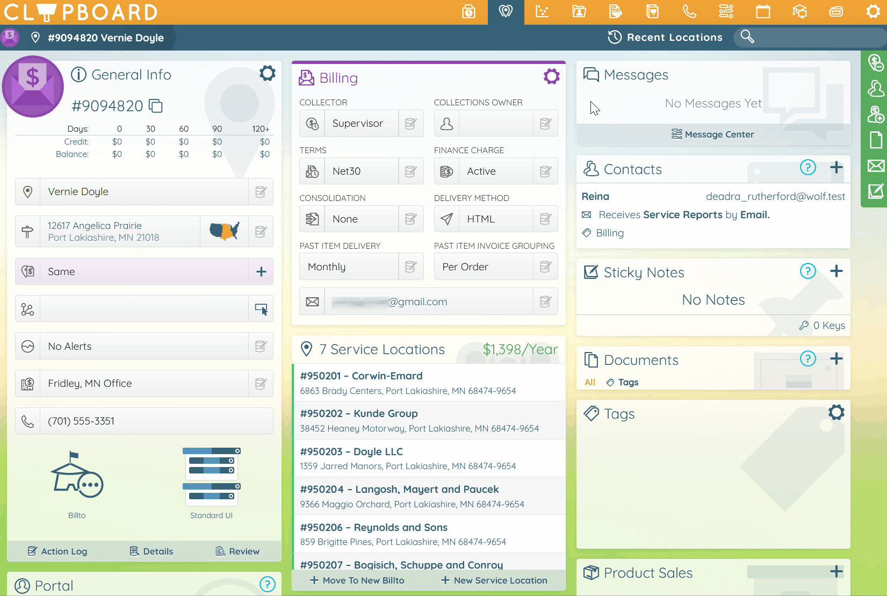Screen dimensions: 887x596
Task: Open the linked accounts selector button
Action: (261, 309)
